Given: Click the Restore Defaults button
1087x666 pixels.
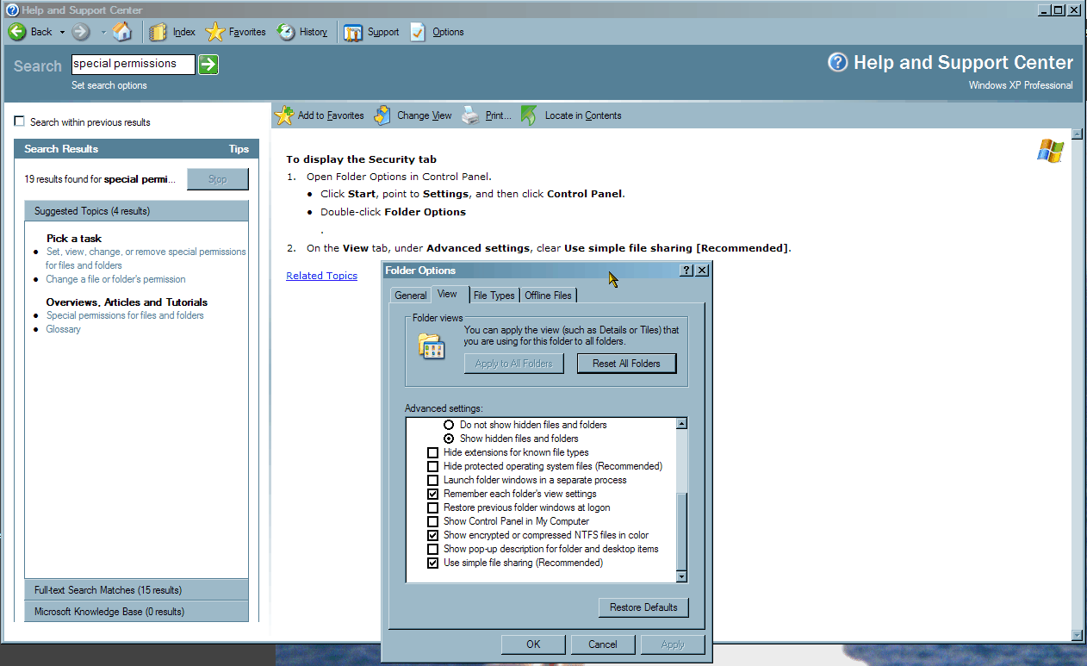Looking at the screenshot, I should (643, 607).
